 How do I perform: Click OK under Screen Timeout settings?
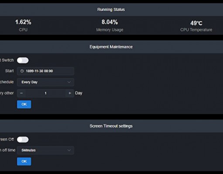click(x=24, y=161)
